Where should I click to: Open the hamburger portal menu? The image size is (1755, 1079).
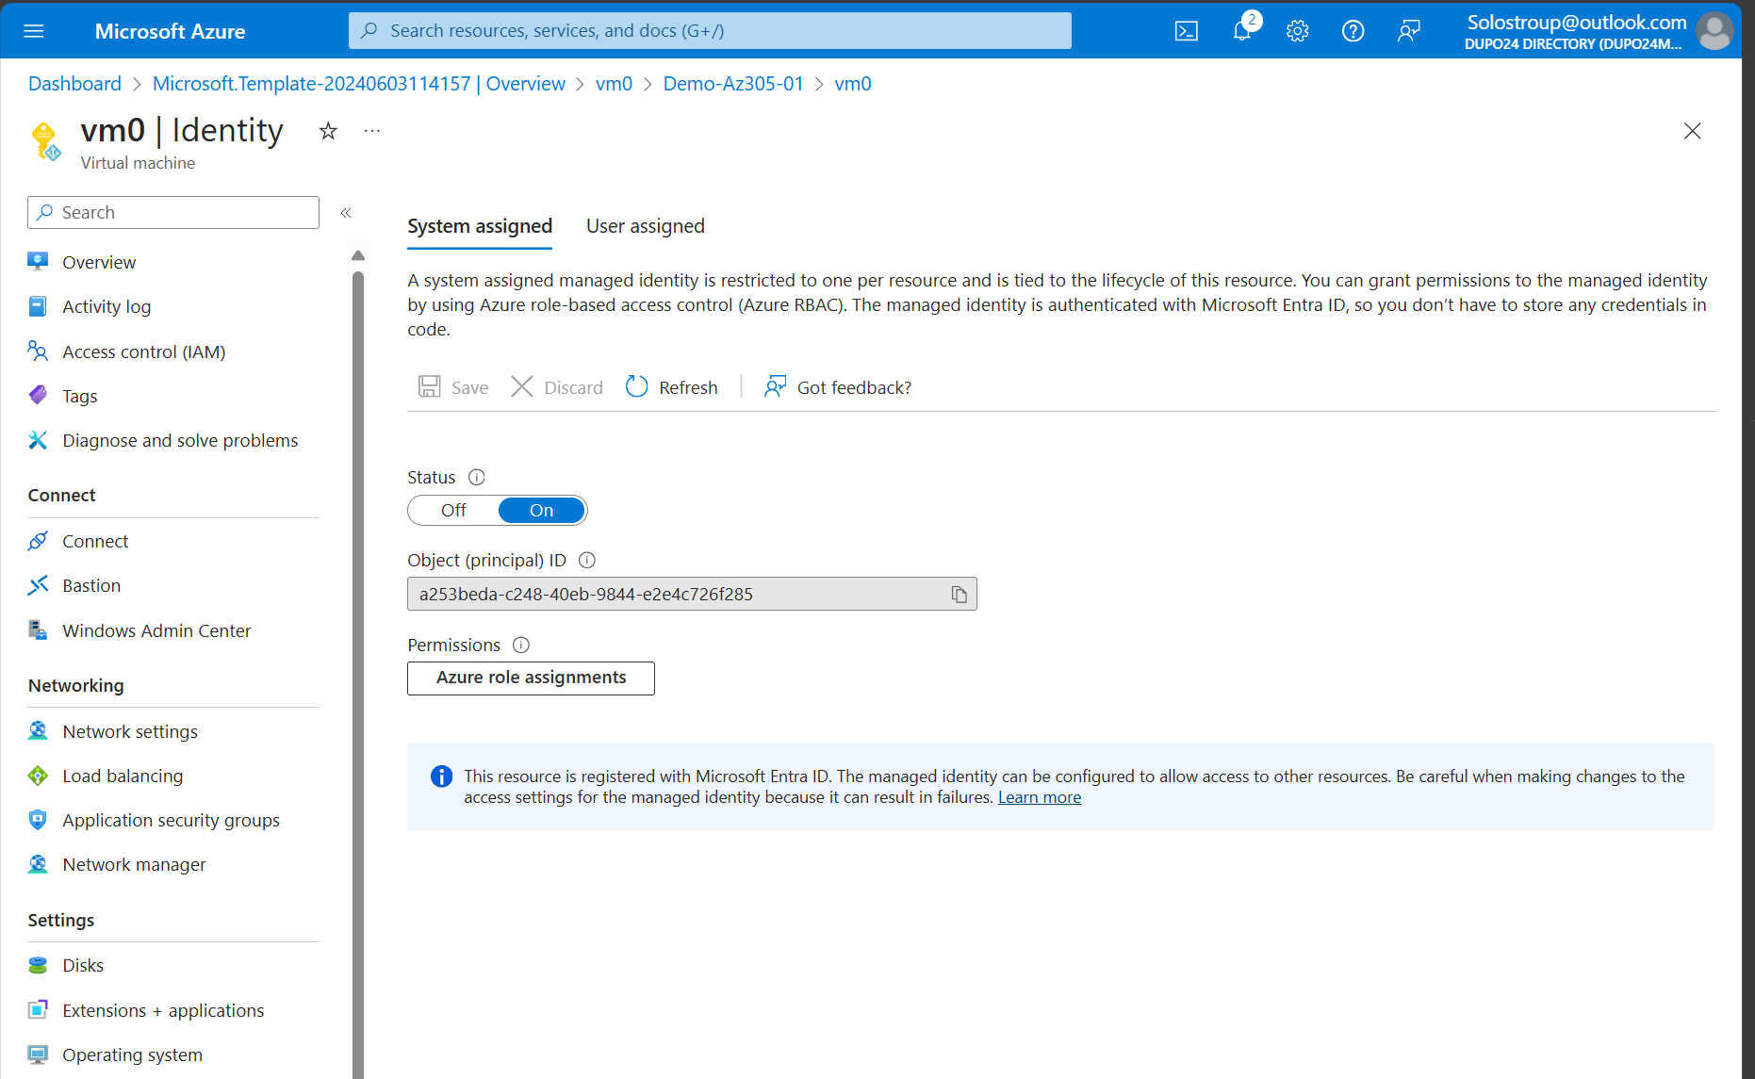[34, 31]
